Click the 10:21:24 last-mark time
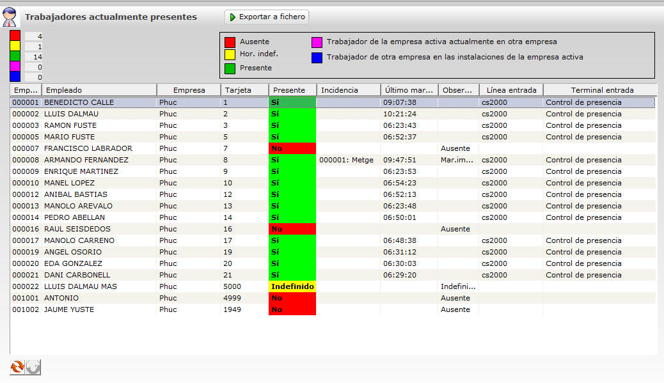This screenshot has height=383, width=664. (x=400, y=114)
